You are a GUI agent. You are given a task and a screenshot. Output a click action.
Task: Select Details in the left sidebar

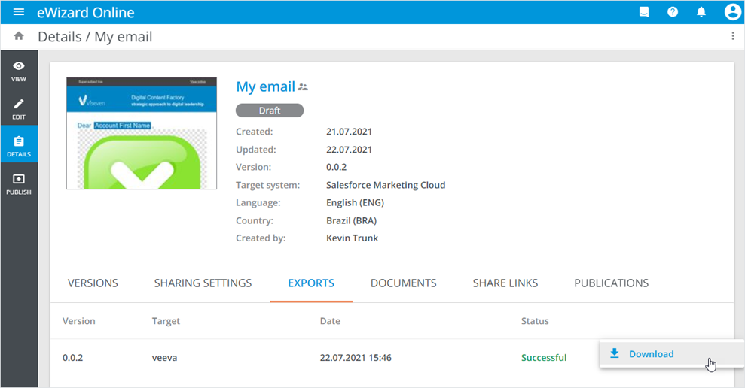click(x=19, y=146)
